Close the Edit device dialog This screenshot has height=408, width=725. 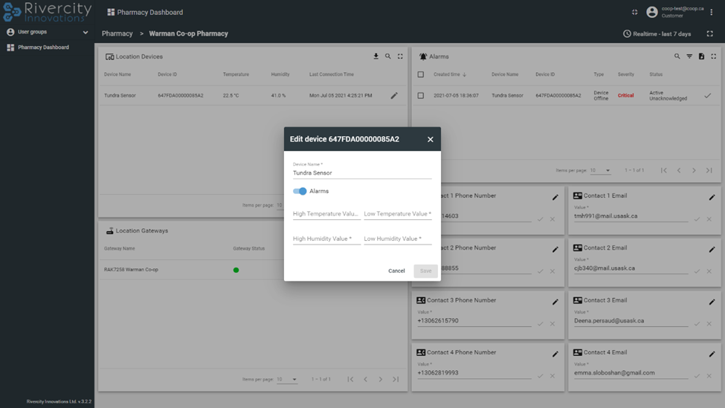click(x=430, y=139)
